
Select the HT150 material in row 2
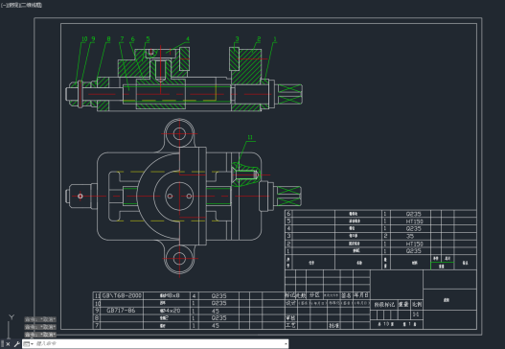(415, 244)
